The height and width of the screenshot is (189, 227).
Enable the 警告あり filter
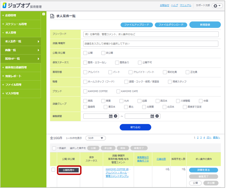click(x=117, y=62)
